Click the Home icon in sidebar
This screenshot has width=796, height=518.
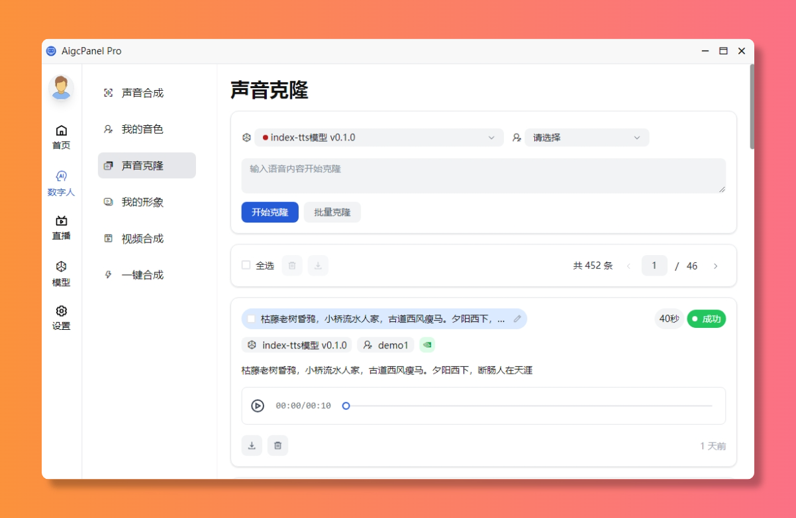pos(61,131)
